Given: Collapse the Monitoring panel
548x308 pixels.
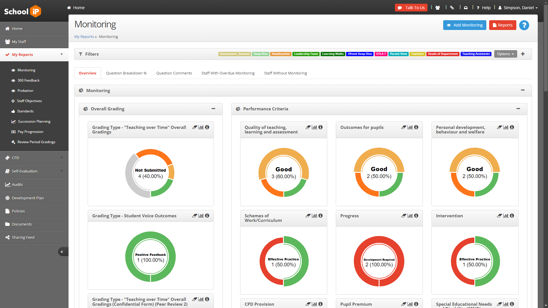Looking at the screenshot, I should (x=523, y=90).
